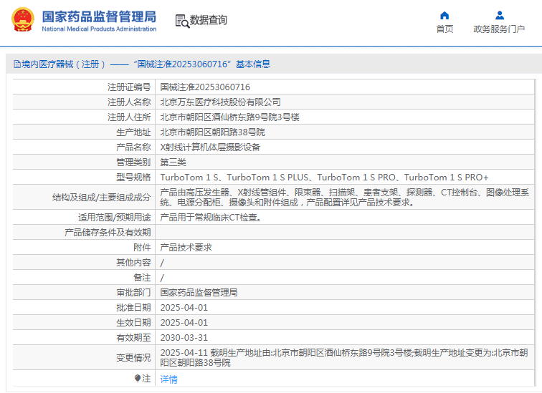Click the 产品名称 row label
This screenshot has height=393, width=542.
(133, 147)
